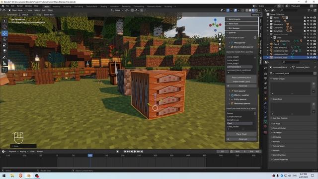The image size is (318, 179).
Task: Open the Modifiers wrench tab in properties
Action: pos(265,103)
